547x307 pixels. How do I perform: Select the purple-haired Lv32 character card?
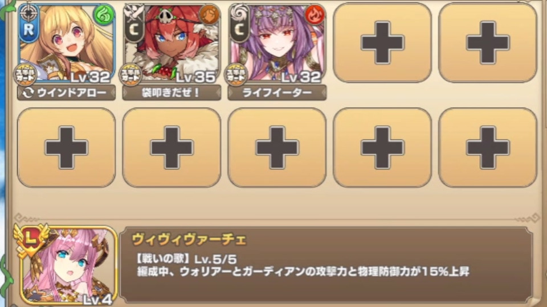pos(277,43)
